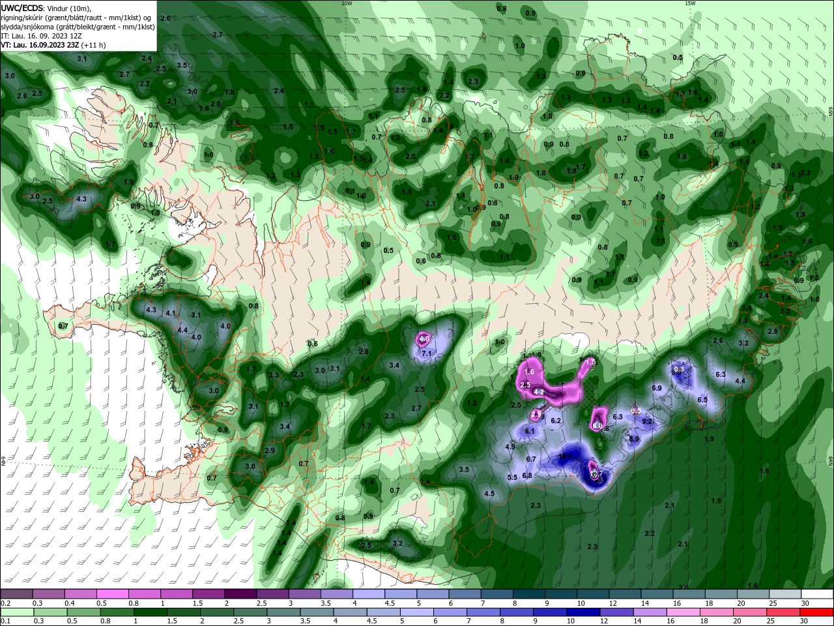Click the darkest purple 2 swatch in the upper legend
The image size is (834, 626).
point(240,594)
